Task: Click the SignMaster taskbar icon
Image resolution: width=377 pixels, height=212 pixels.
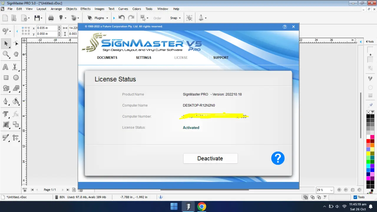Action: coord(188,206)
